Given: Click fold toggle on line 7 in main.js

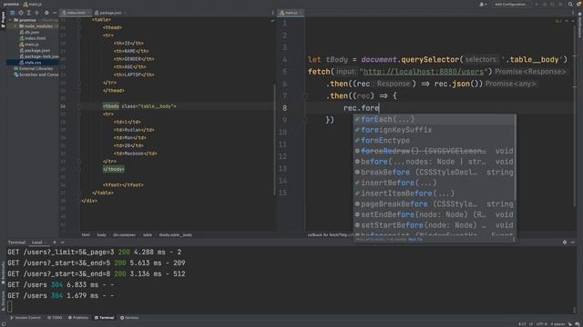Looking at the screenshot, I should click(304, 96).
